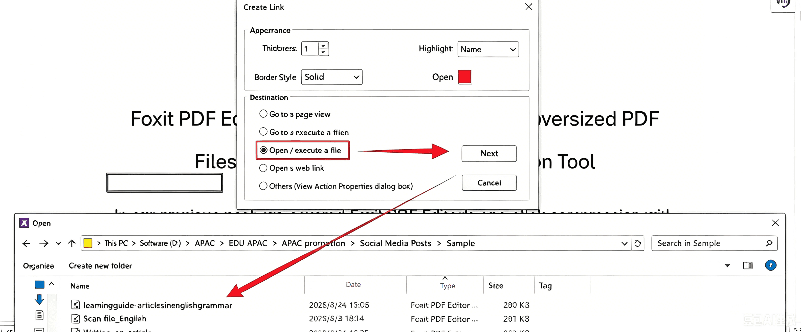The image size is (801, 332).
Task: Click the document icon in the navigation pane
Action: 39,315
